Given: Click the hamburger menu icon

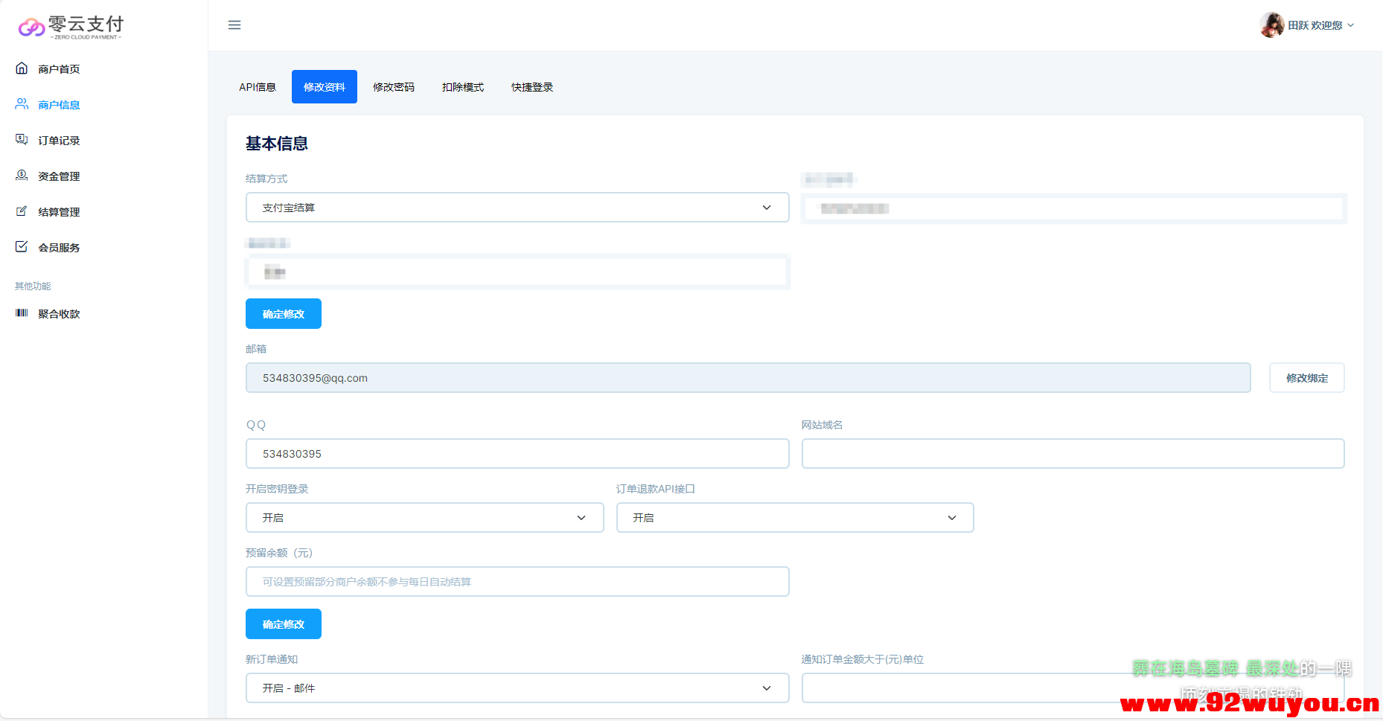Looking at the screenshot, I should pos(234,25).
